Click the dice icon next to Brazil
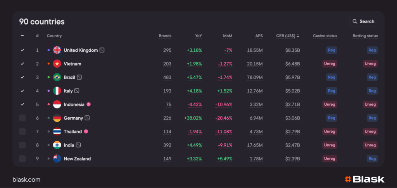The width and height of the screenshot is (397, 188). click(79, 77)
